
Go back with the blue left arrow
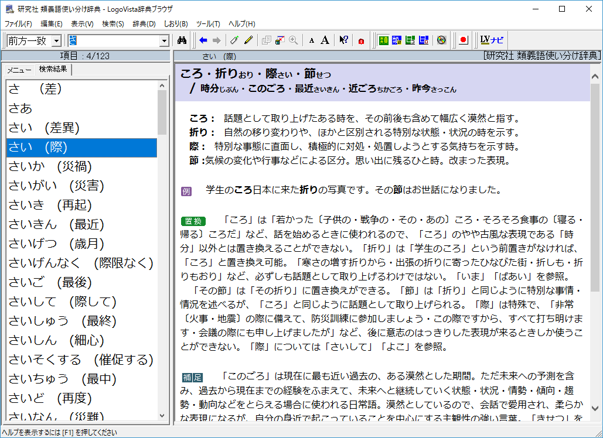(203, 40)
